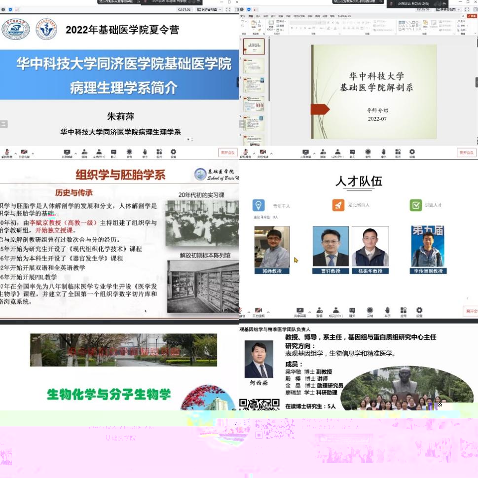This screenshot has width=478, height=478.
Task: Open view layout dropdown in anatomy window header
Action: coord(448,9)
